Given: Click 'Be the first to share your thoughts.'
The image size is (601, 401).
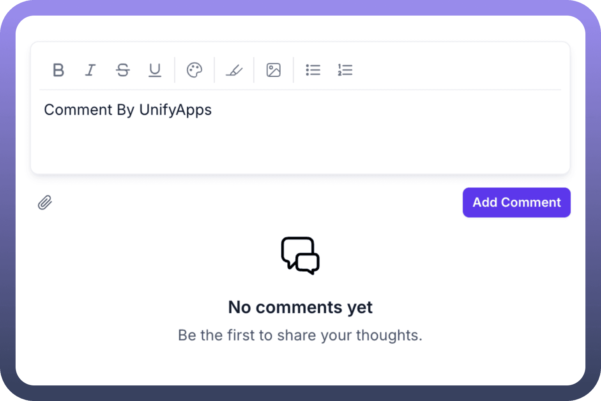Looking at the screenshot, I should (300, 335).
